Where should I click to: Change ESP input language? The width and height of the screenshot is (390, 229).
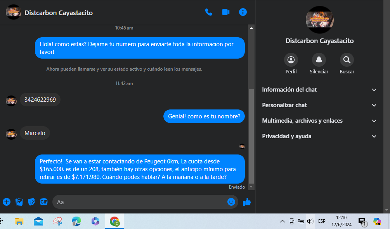(322, 221)
